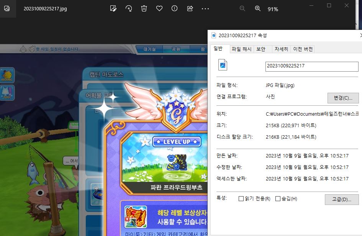Add photo to favorites with heart icon
Screen dimensions: 362x236
tap(159, 8)
